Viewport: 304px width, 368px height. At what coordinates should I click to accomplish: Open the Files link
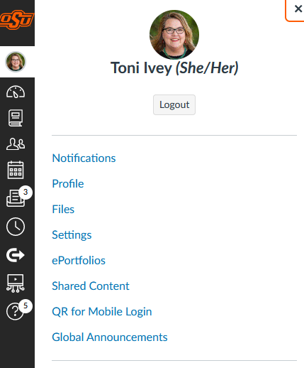click(x=63, y=209)
